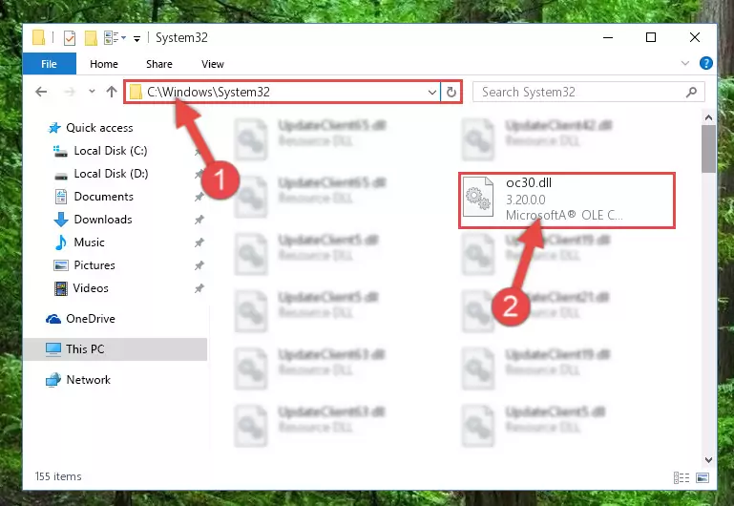Click the address bar path field
The width and height of the screenshot is (734, 506).
(283, 92)
